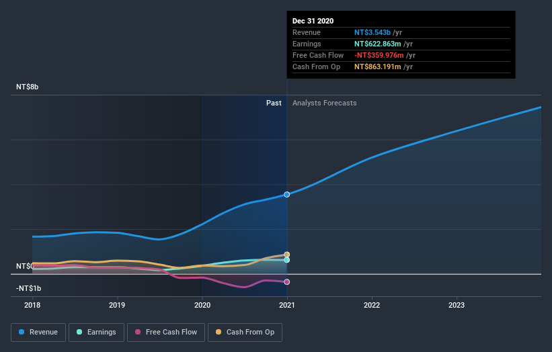Click the NT$863.191m cash from op value
The width and height of the screenshot is (552, 352).
click(377, 67)
